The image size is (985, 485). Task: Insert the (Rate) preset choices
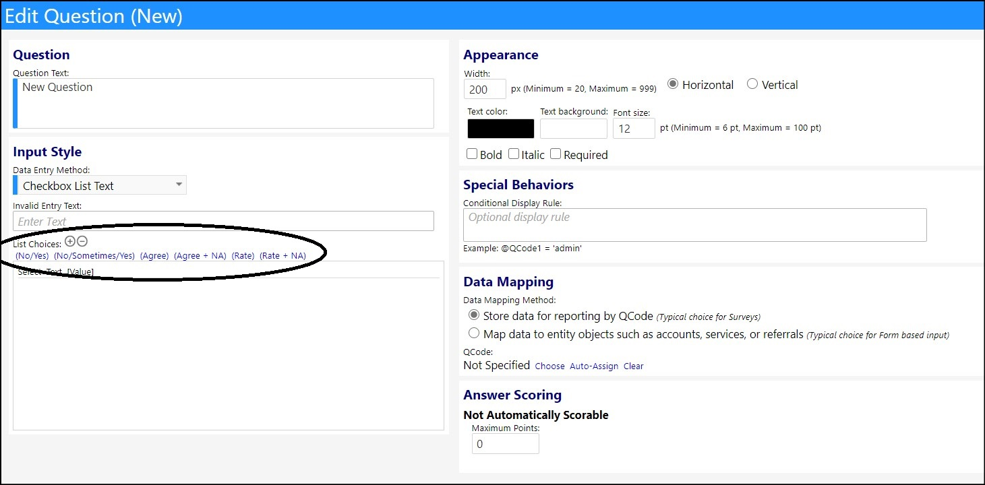243,256
